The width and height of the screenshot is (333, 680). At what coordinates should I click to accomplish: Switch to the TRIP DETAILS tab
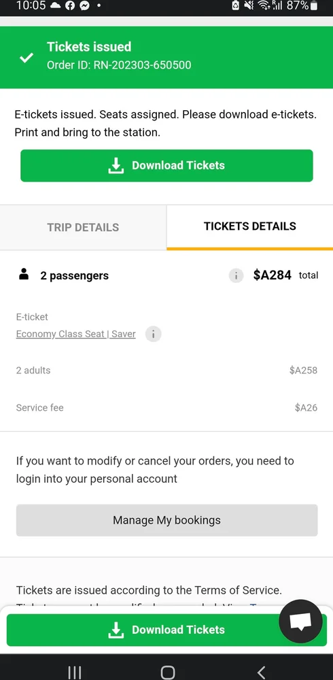coord(83,227)
